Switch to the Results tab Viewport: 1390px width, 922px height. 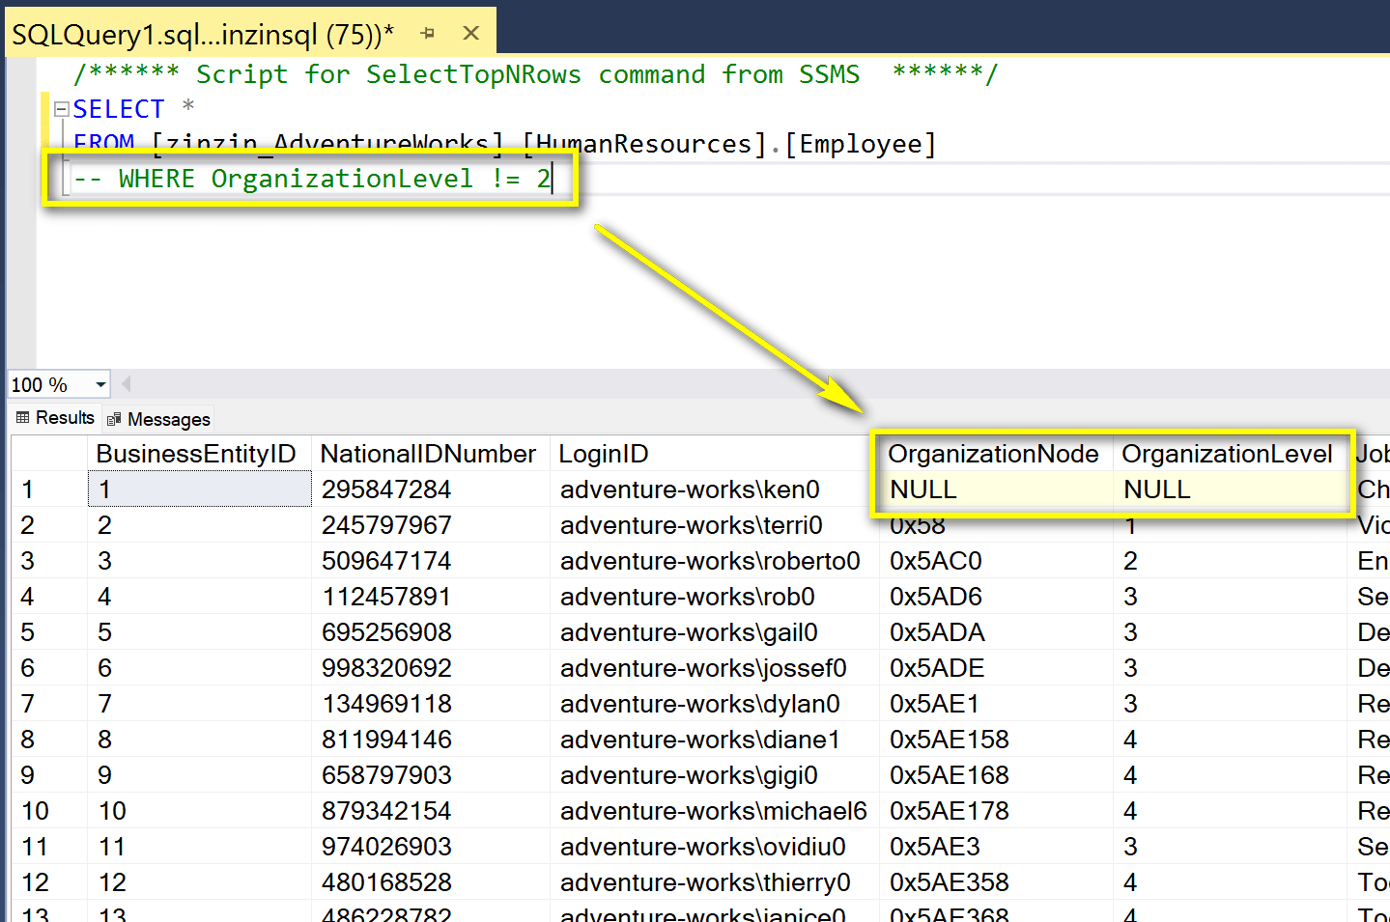(x=55, y=417)
